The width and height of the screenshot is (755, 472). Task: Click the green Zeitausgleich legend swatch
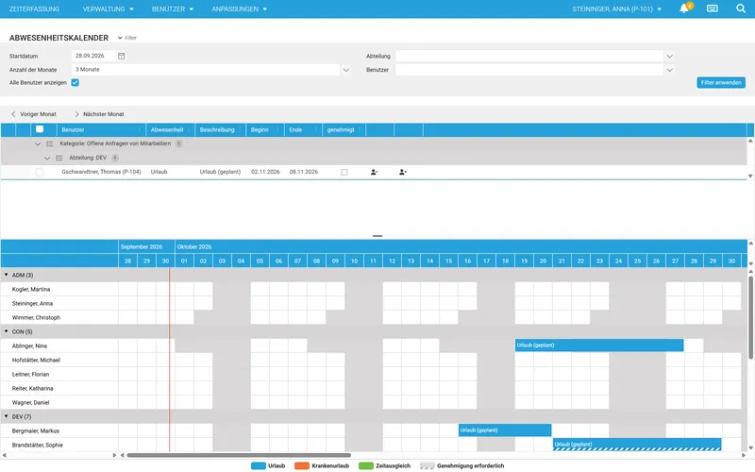pyautogui.click(x=366, y=465)
